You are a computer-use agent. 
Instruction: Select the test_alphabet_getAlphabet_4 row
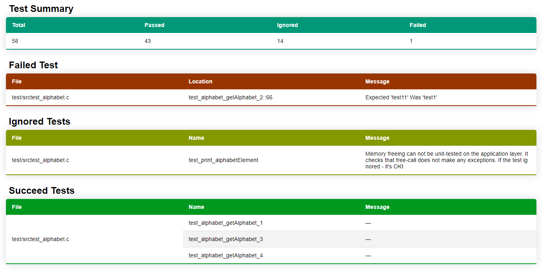359,255
